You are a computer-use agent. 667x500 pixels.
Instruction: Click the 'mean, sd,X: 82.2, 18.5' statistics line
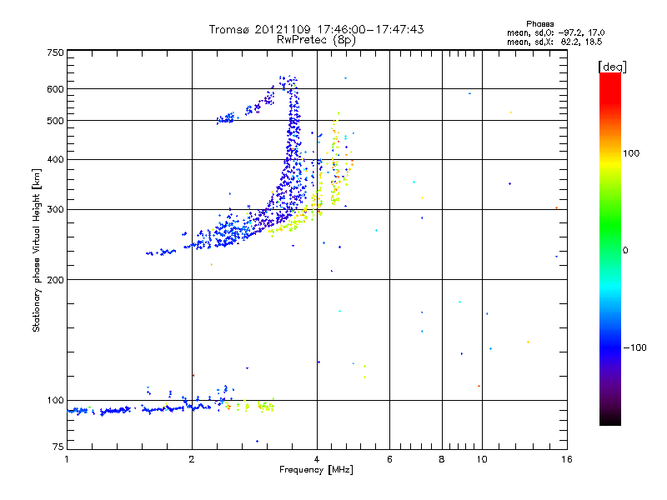coord(554,42)
